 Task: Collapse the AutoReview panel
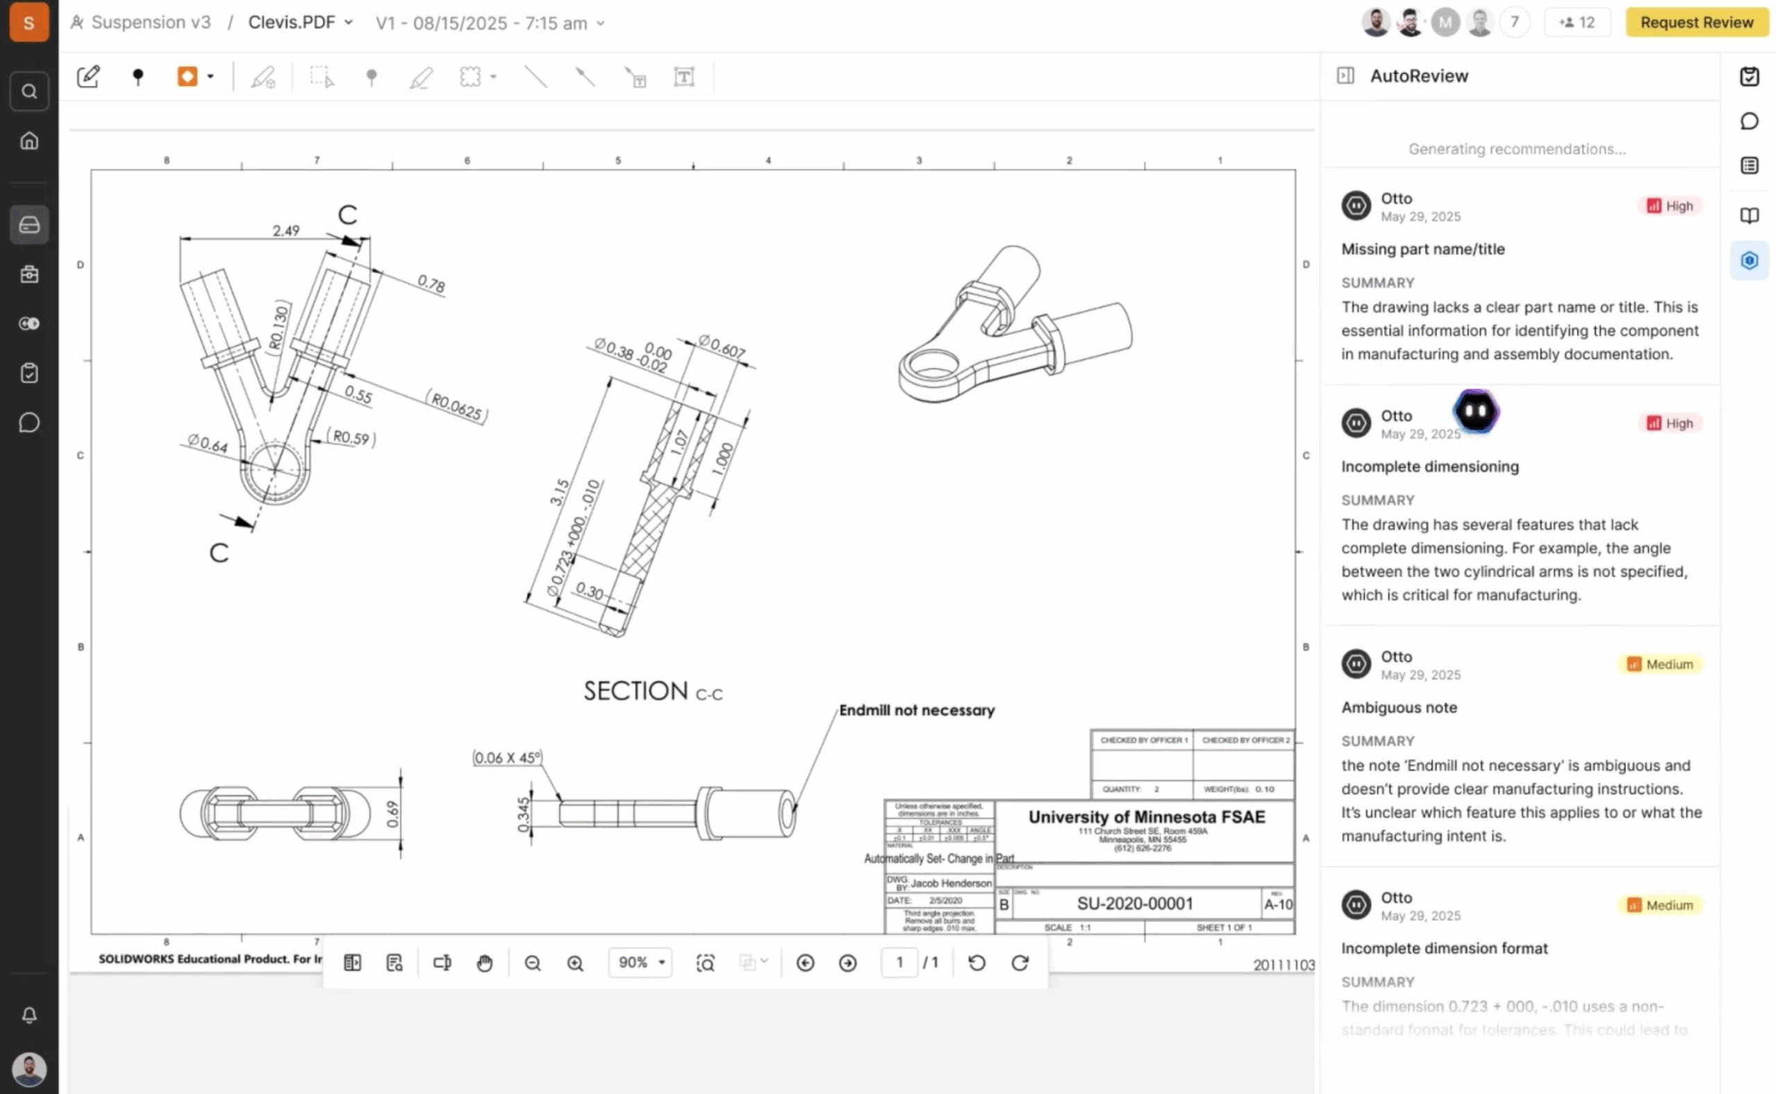1346,76
